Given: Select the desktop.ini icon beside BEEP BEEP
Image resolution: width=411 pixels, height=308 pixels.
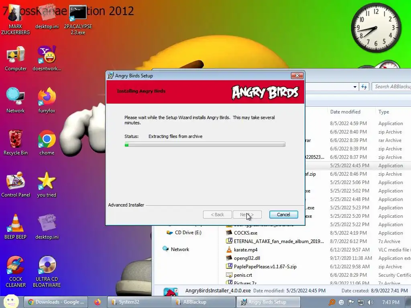Looking at the screenshot, I should click(x=47, y=227).
